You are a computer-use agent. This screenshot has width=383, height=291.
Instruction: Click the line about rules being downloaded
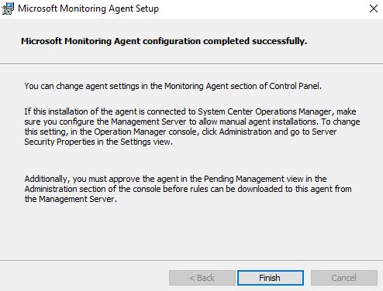[188, 189]
